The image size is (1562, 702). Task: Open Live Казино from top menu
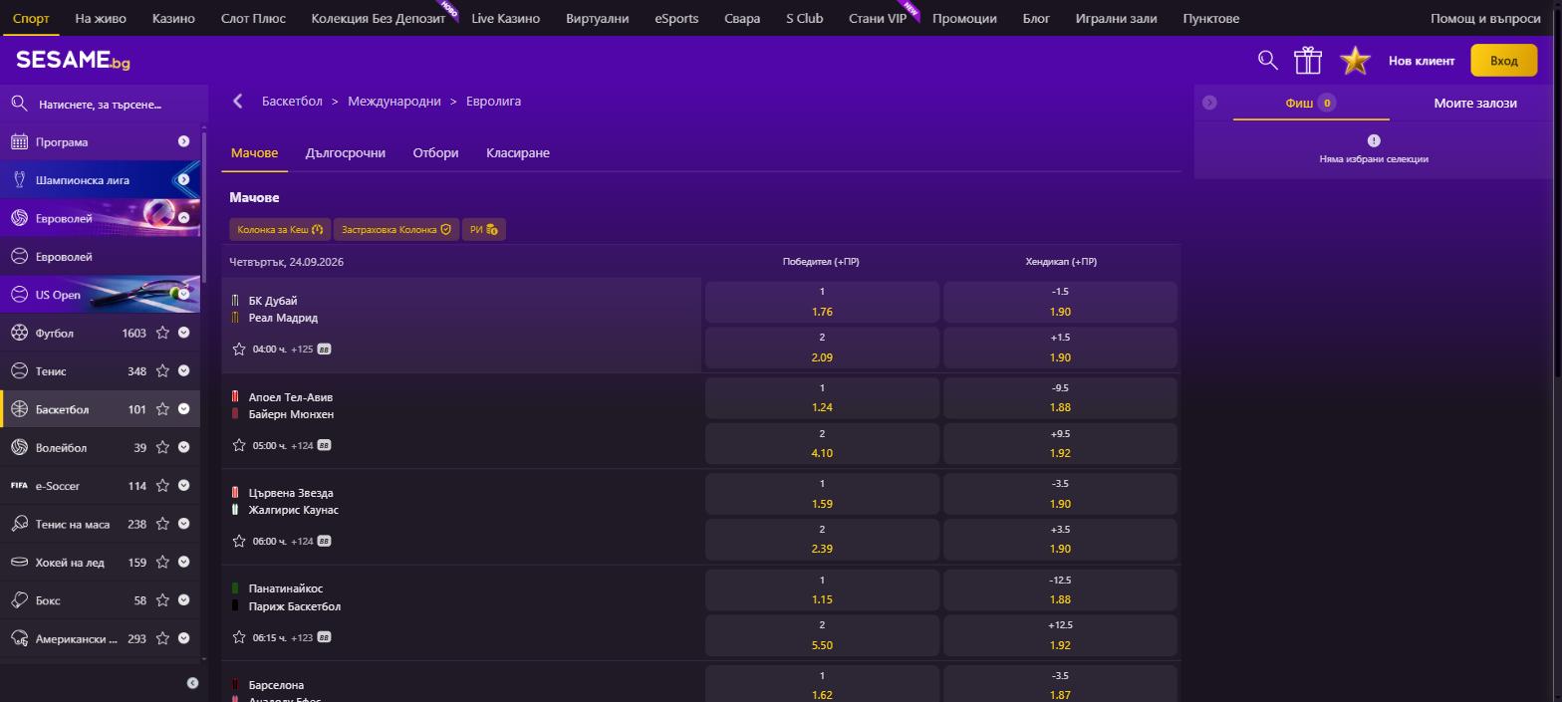pyautogui.click(x=506, y=18)
